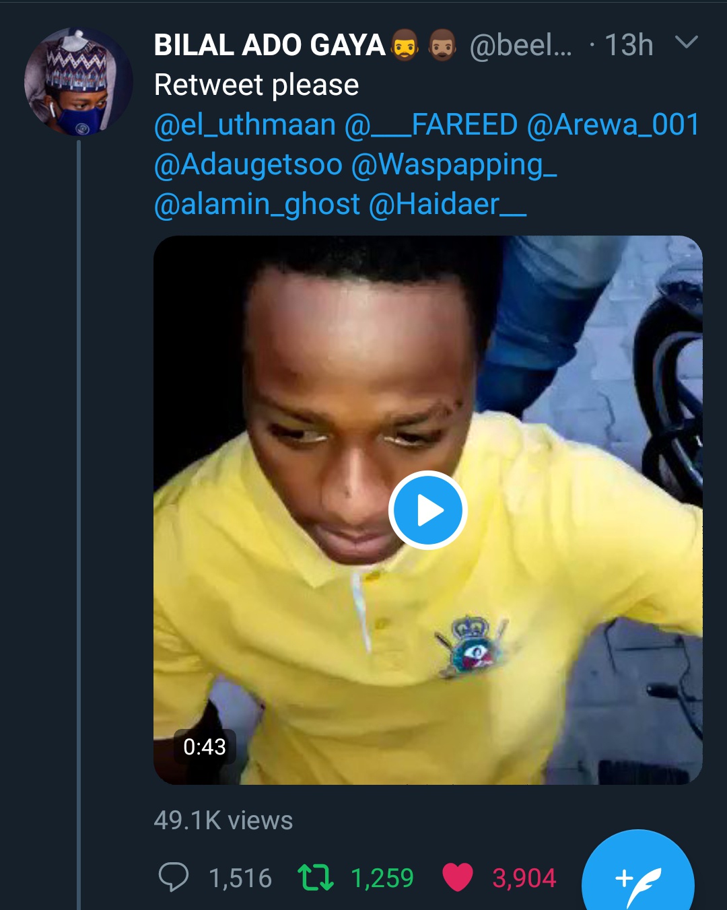Unlike the tweet via the heart icon

point(458,878)
